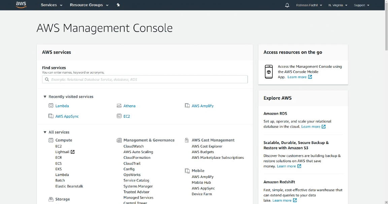Open AWS Cost Explorer service

pyautogui.click(x=207, y=146)
